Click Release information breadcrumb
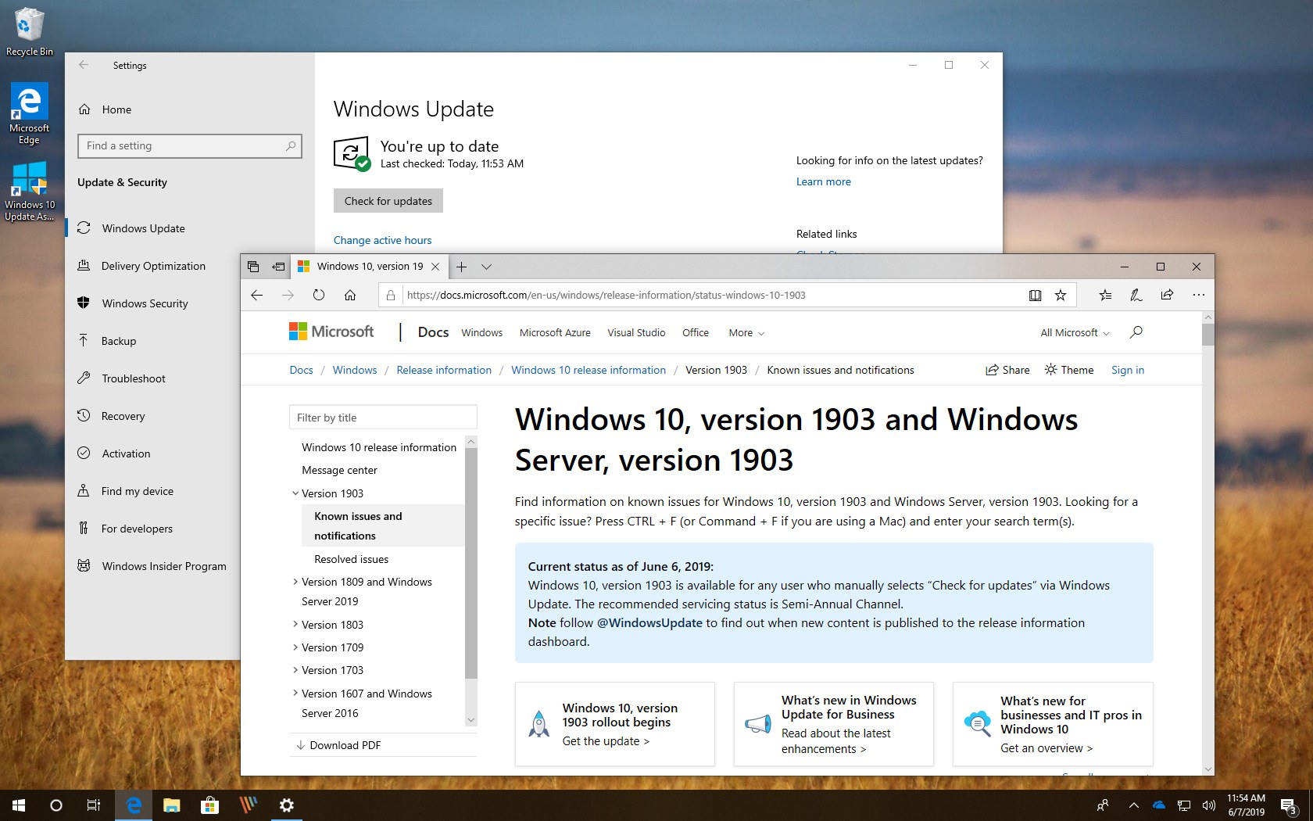Image resolution: width=1313 pixels, height=821 pixels. 444,370
